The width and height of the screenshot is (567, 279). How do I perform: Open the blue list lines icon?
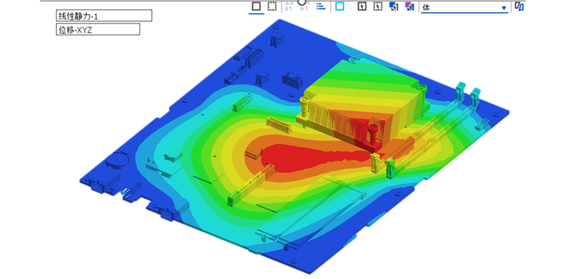[x=321, y=6]
